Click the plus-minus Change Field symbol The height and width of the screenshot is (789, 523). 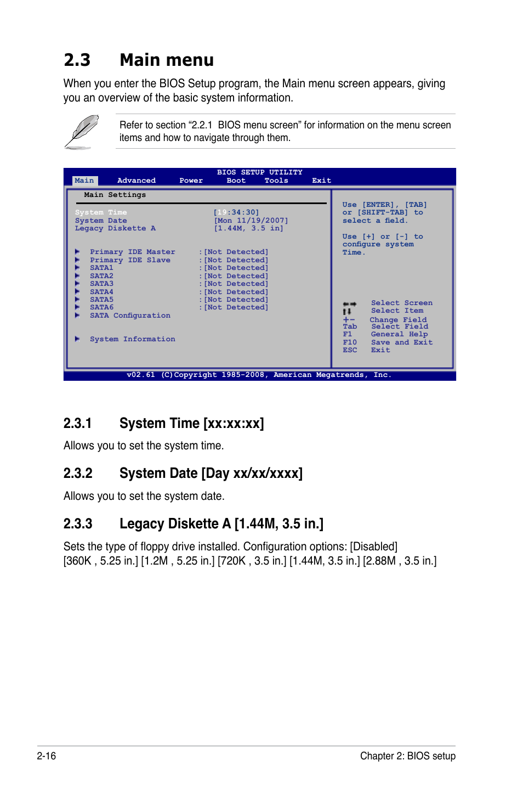349,319
